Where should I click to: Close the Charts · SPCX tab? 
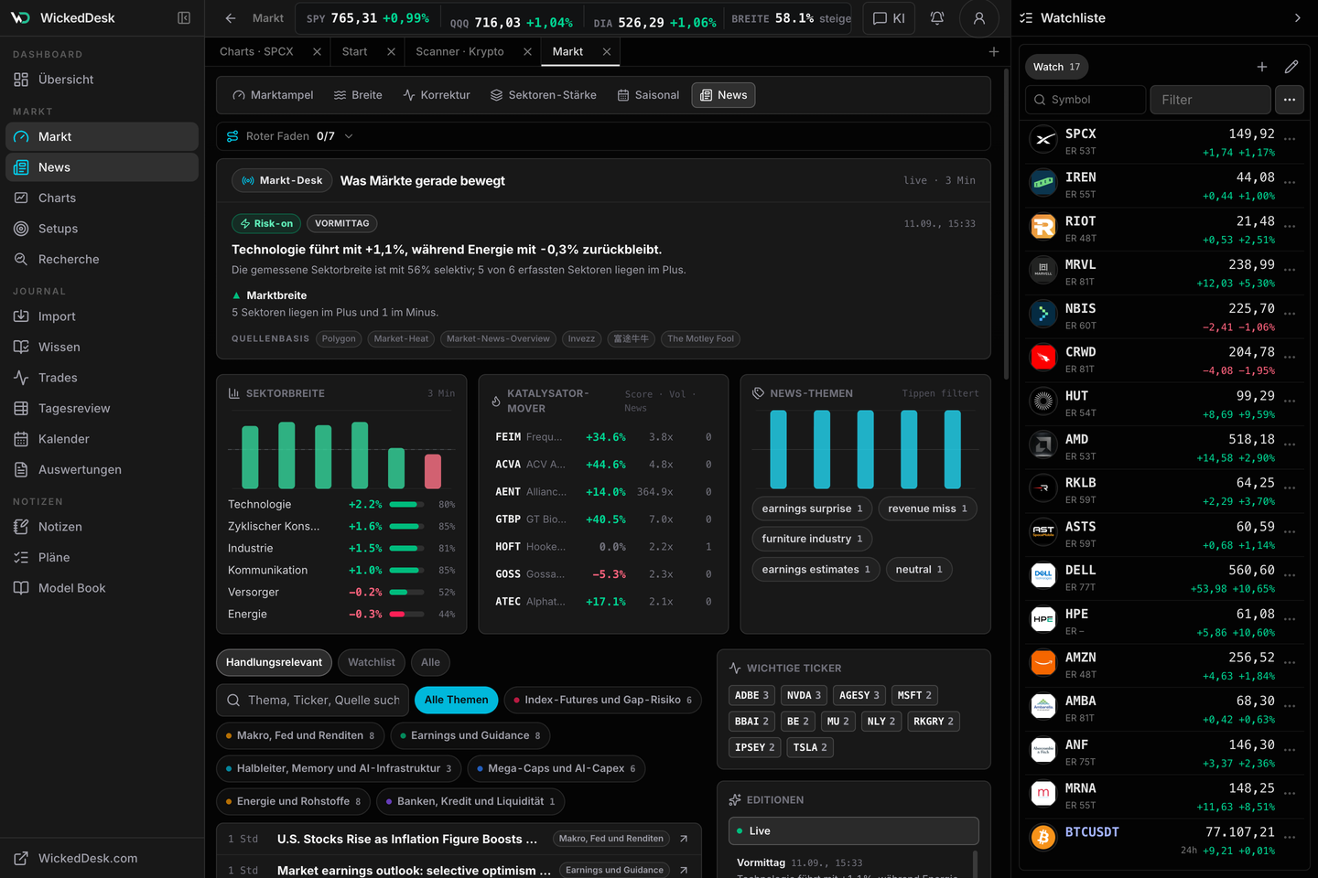(317, 52)
